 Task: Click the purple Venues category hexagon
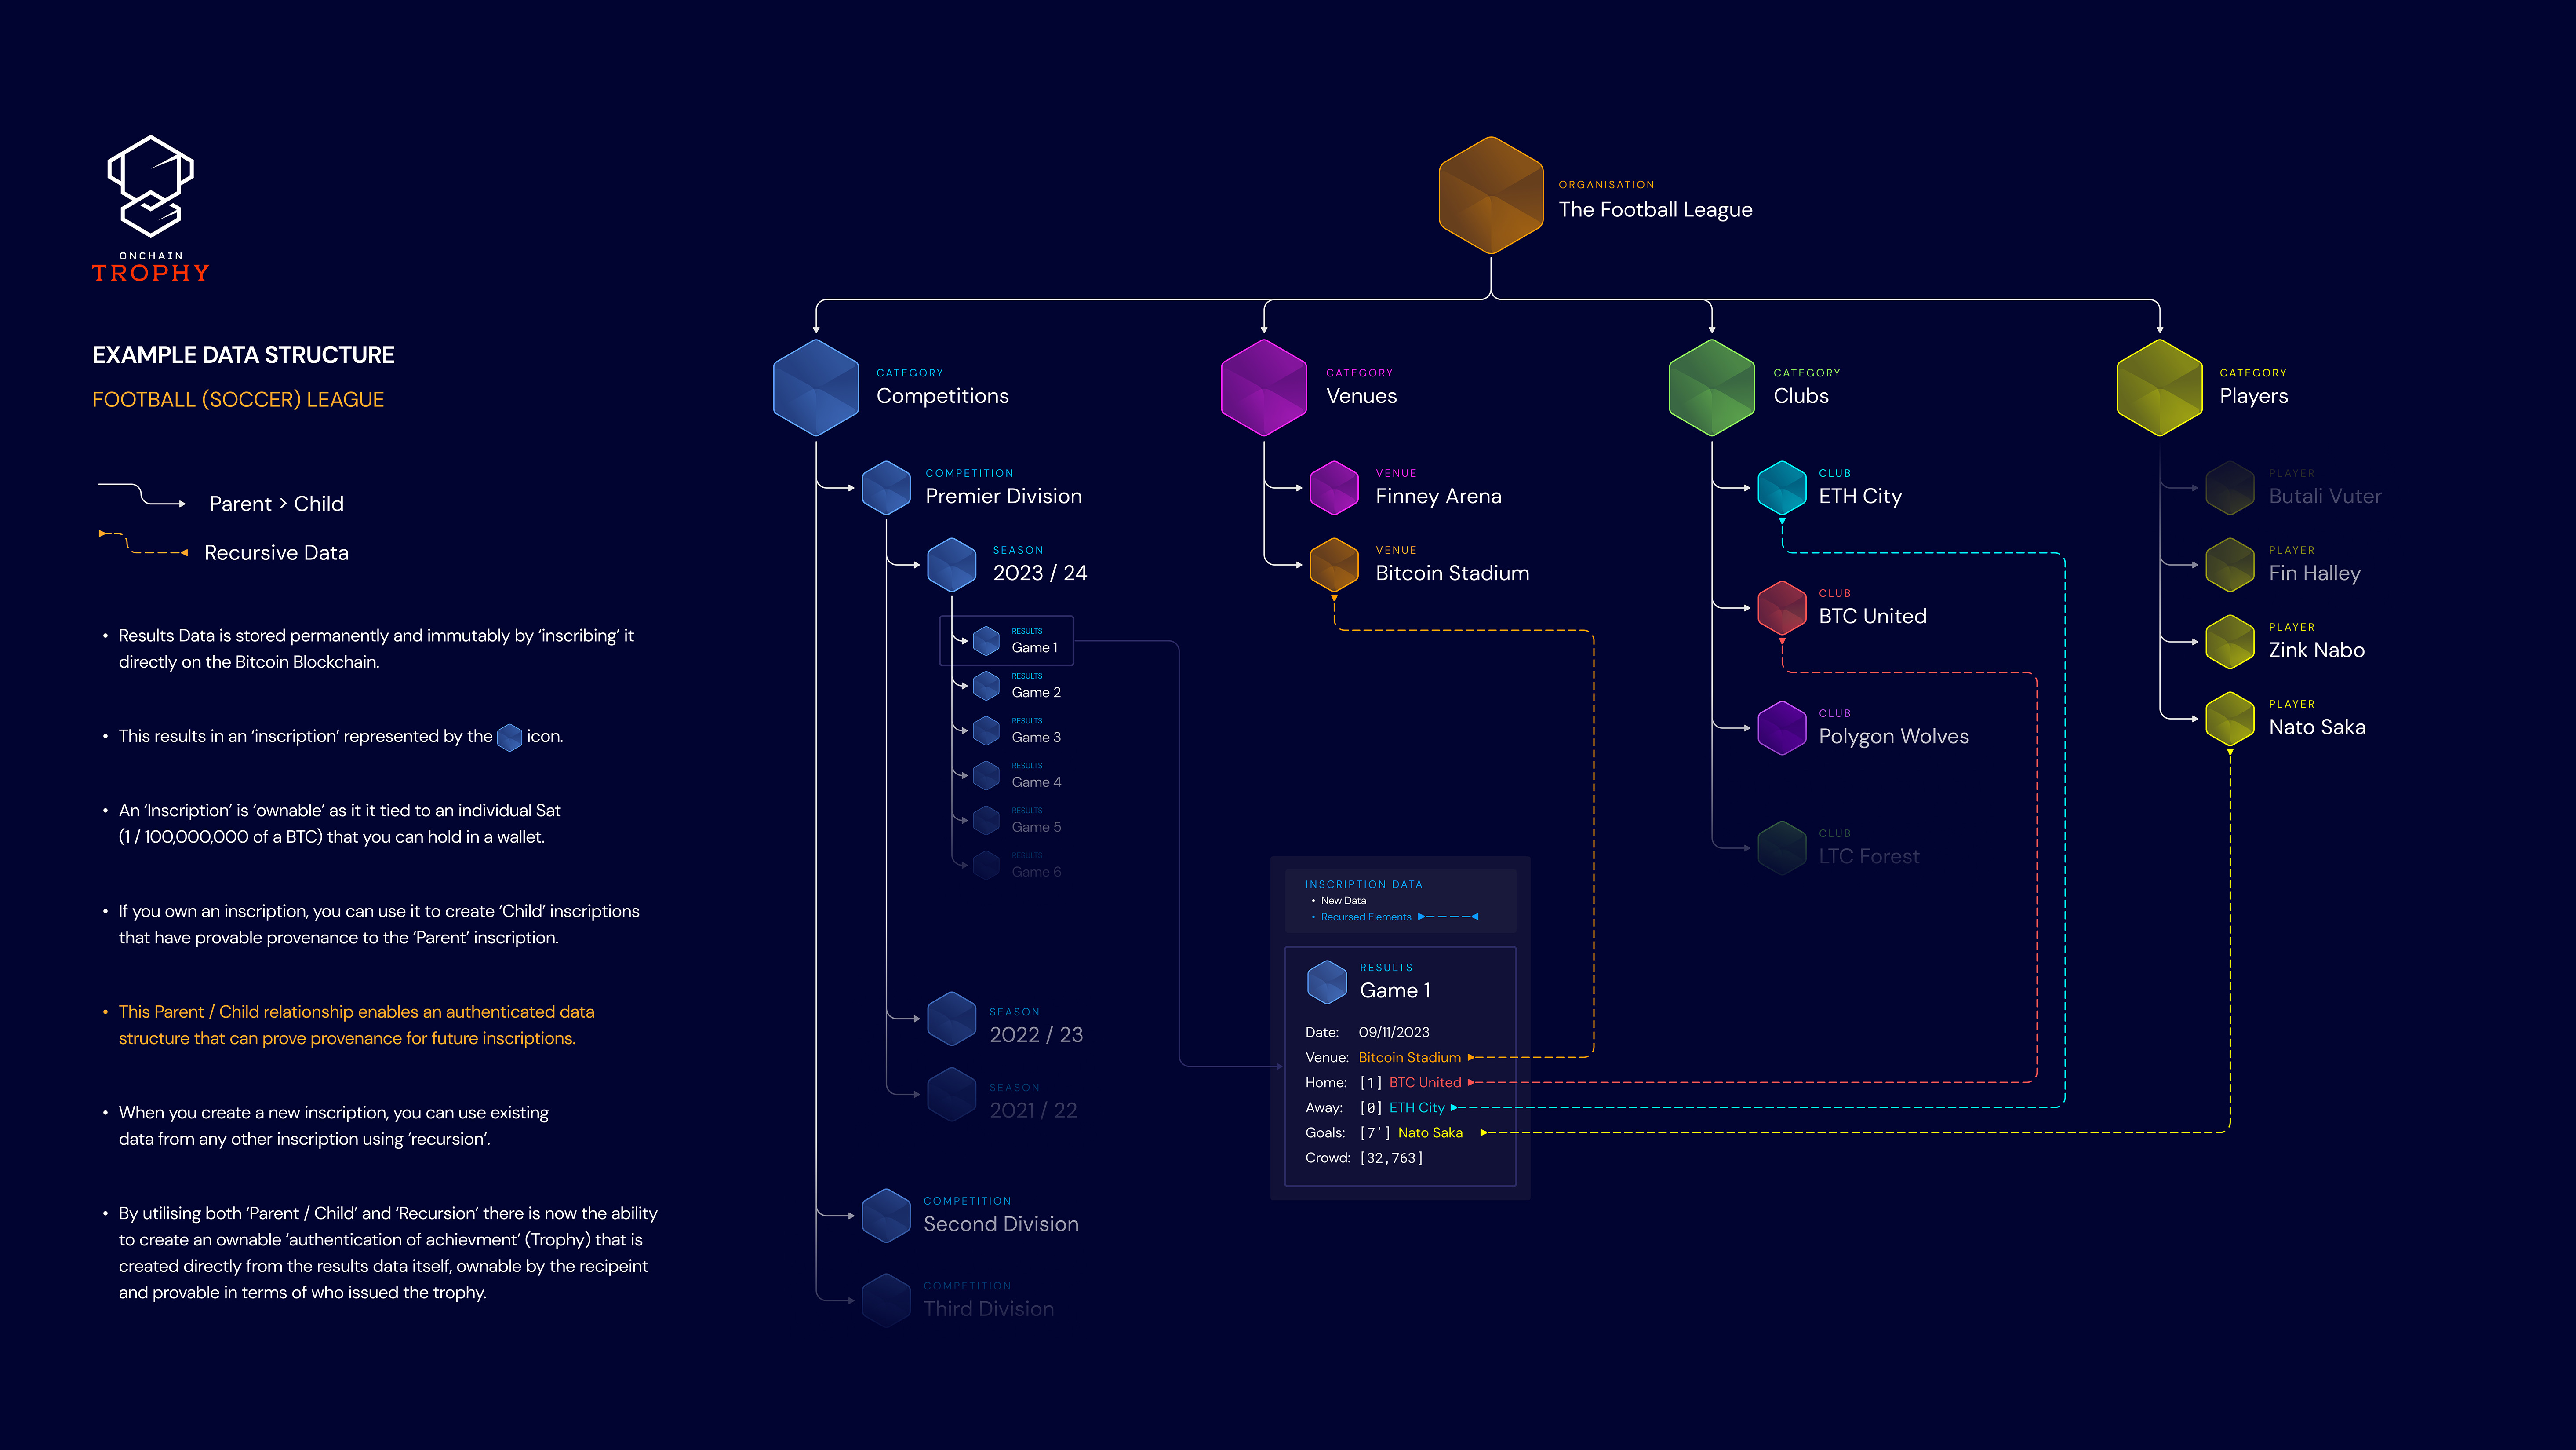pos(1264,387)
